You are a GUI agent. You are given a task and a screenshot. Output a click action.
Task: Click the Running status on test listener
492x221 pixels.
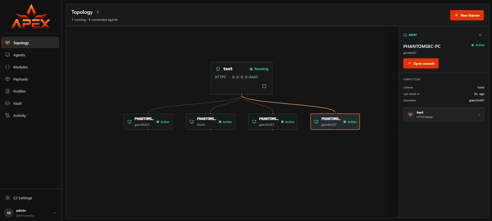tap(259, 69)
